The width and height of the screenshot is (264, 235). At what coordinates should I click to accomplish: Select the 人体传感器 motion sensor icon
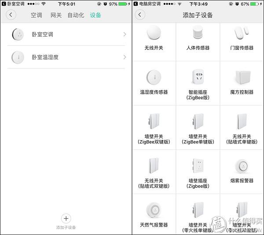(198, 33)
